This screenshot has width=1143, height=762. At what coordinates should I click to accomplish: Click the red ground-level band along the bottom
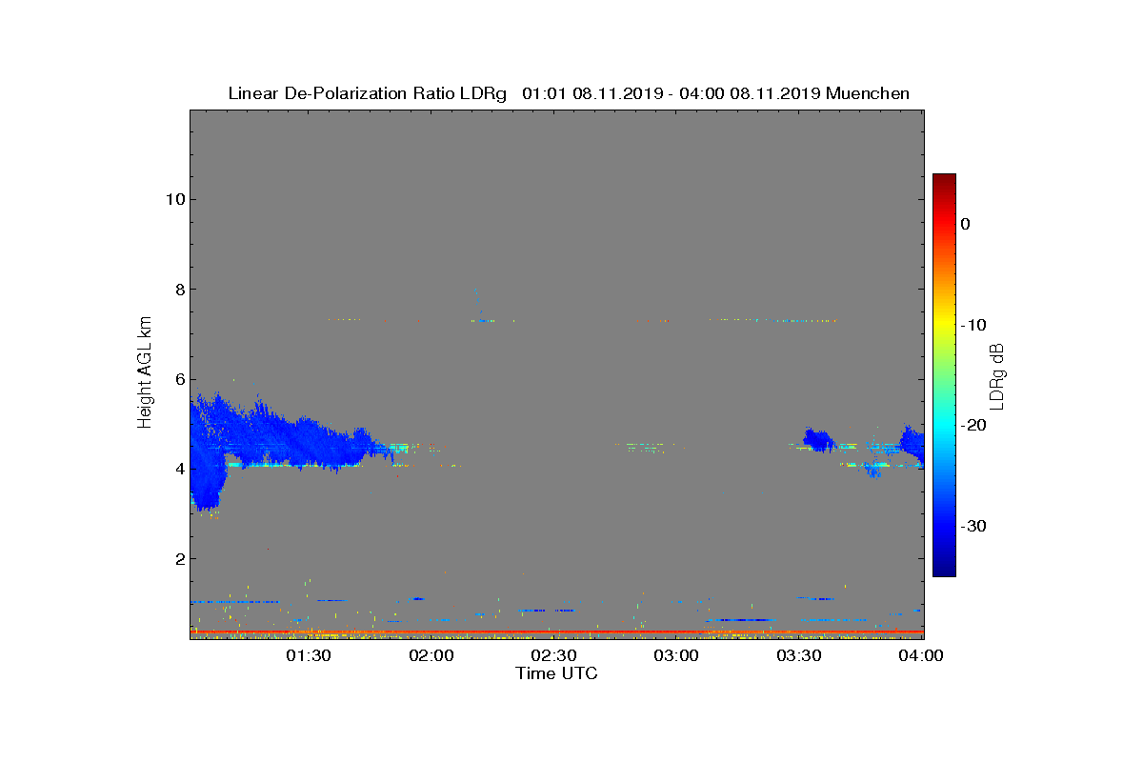556,632
